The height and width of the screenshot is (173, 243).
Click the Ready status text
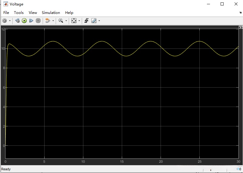click(6, 169)
